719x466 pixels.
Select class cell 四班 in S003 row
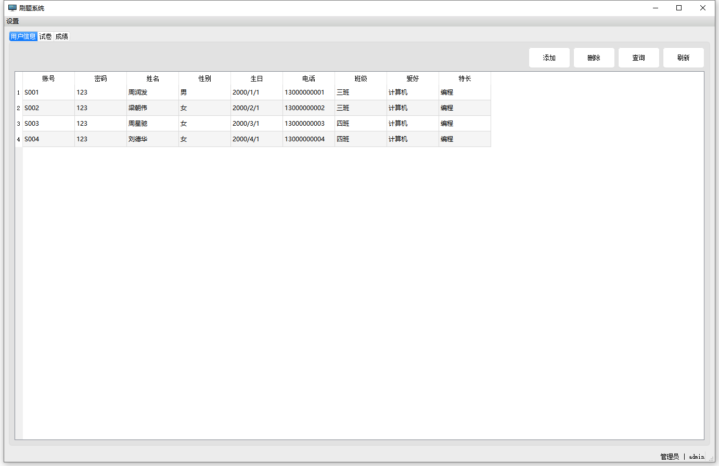click(x=361, y=124)
